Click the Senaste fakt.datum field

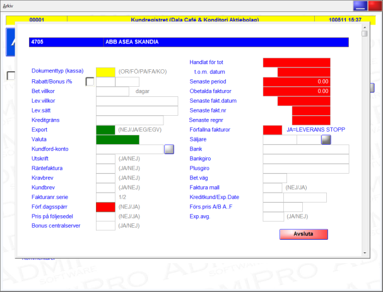click(304, 101)
